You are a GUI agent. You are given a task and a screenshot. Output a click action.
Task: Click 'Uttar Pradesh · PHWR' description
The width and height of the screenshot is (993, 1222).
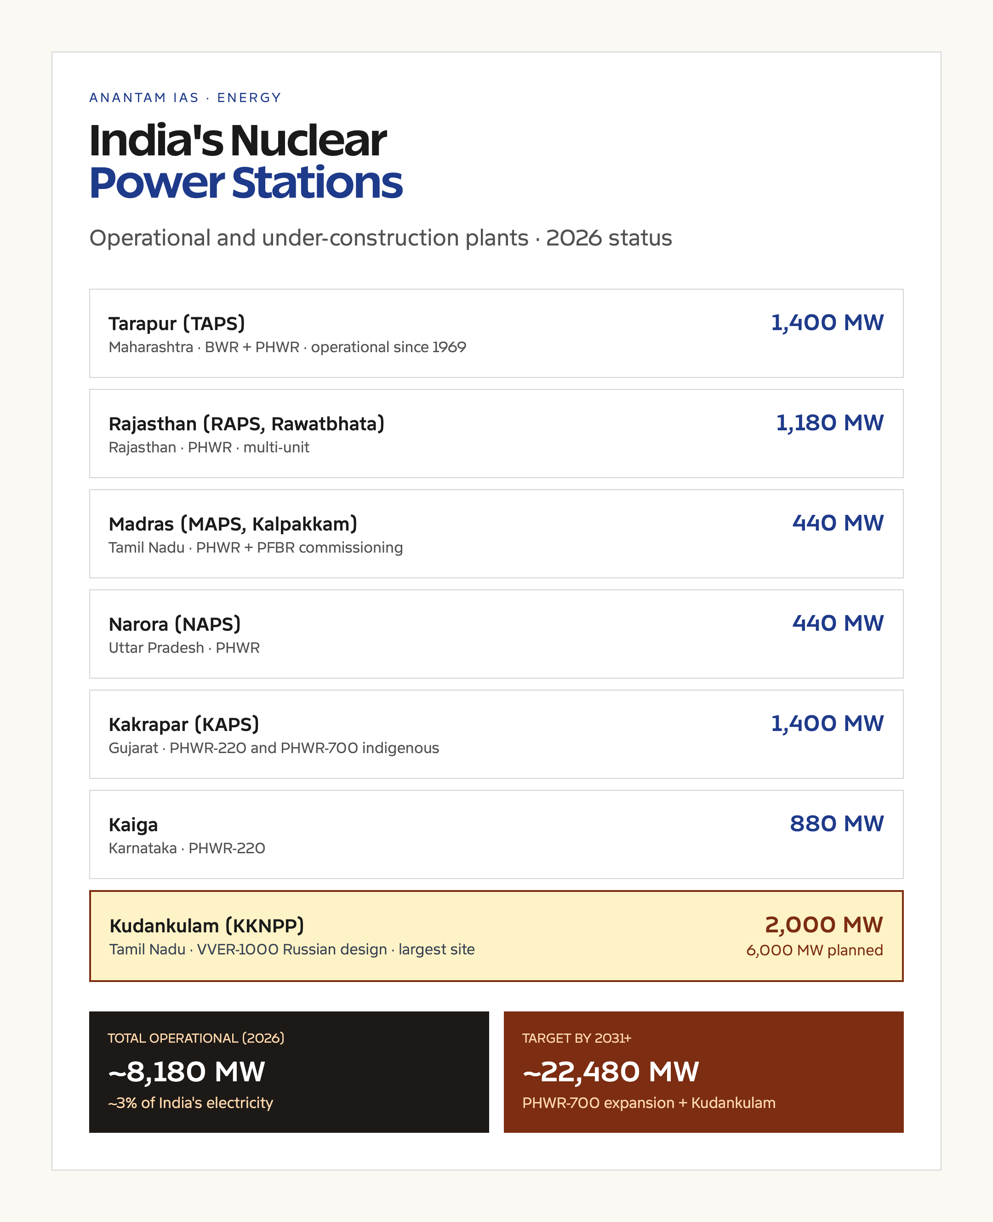[184, 648]
